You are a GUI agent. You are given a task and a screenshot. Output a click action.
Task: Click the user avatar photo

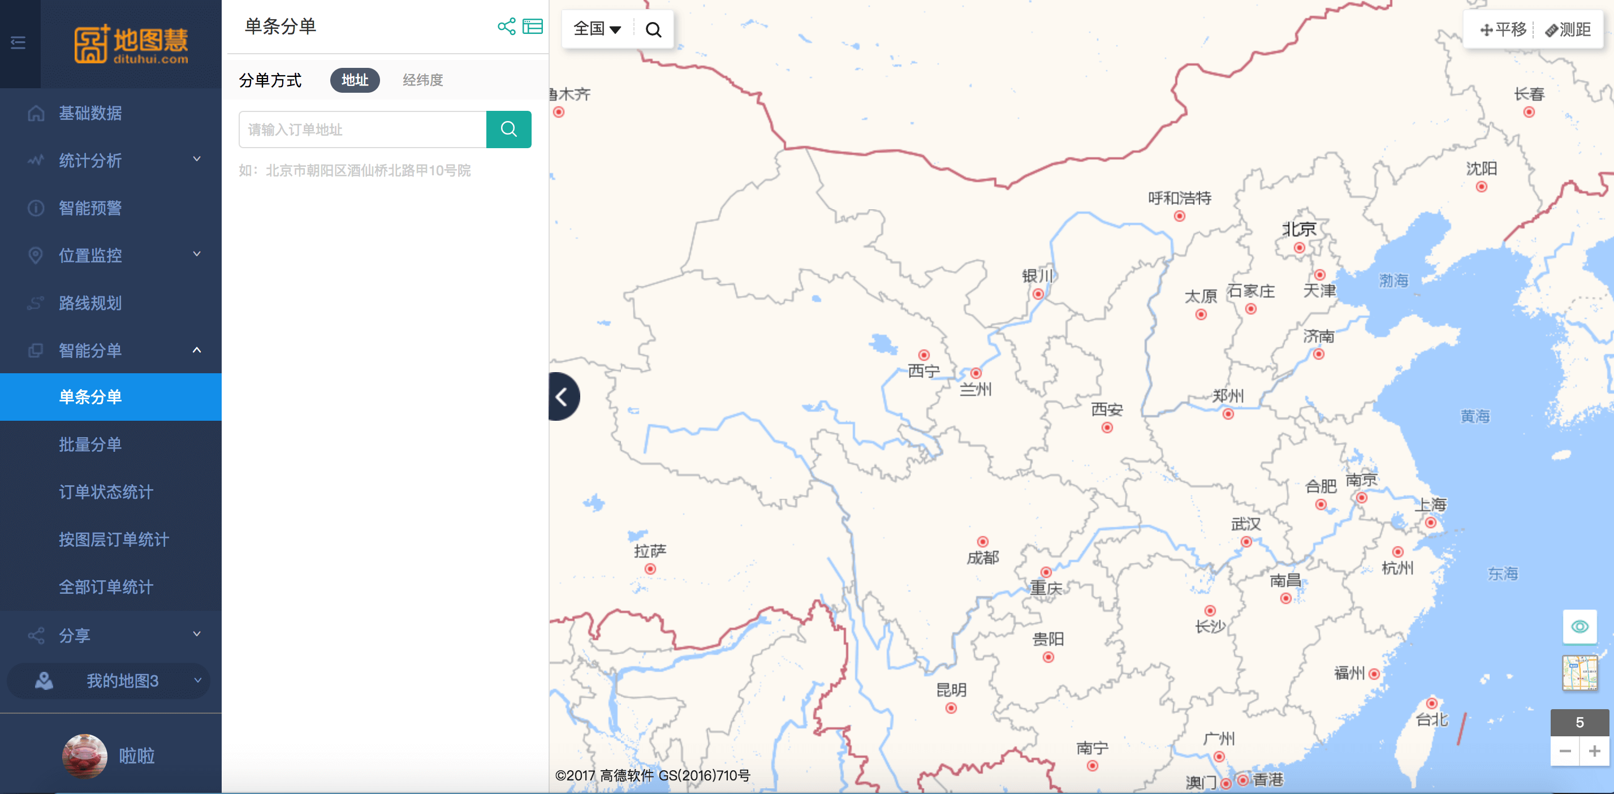click(85, 757)
